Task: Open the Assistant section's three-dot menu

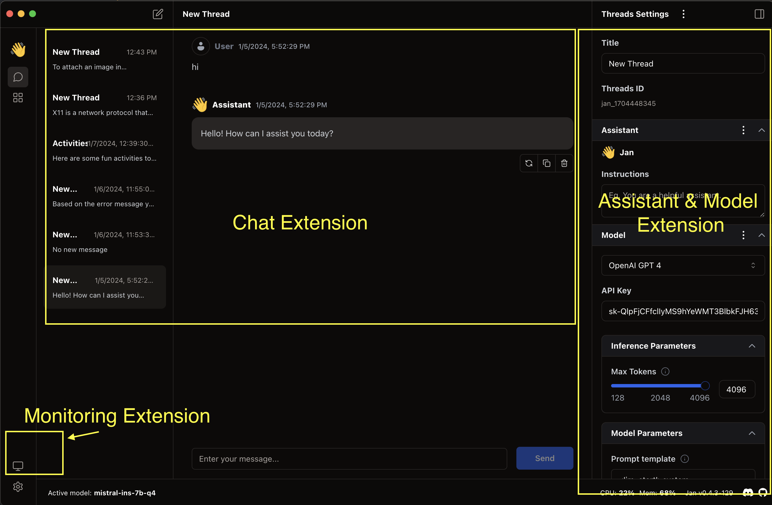Action: [743, 130]
